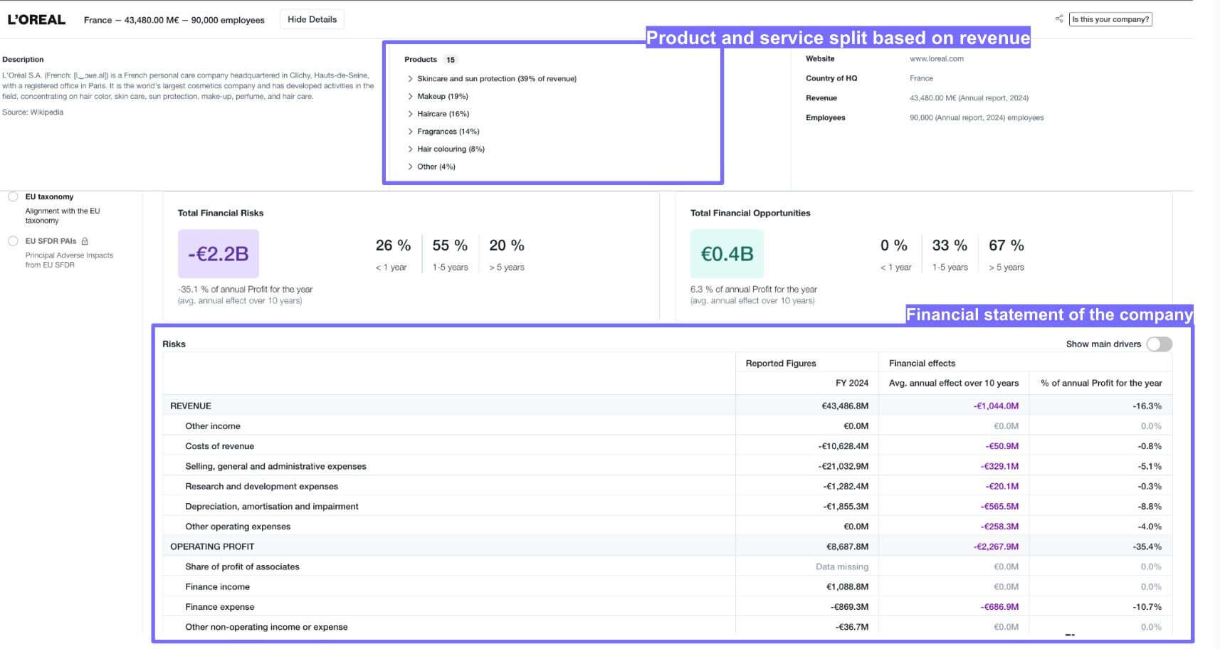Viewport: 1220px width, 649px height.
Task: Click 'Depreciation, amortisation and impairment' row label
Action: click(272, 507)
